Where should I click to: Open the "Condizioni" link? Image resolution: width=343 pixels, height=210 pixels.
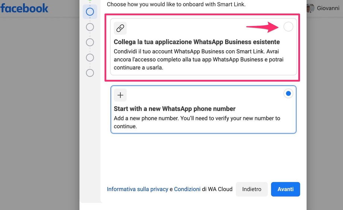[187, 189]
